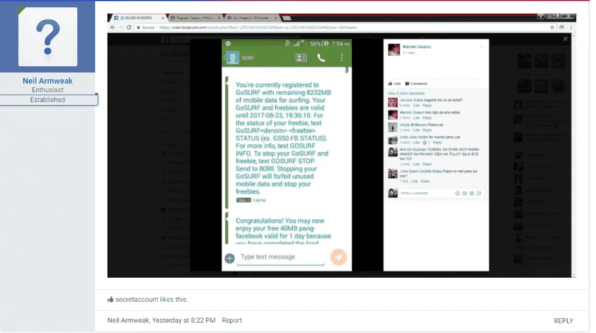The image size is (596, 333).
Task: Click the 'You're currently registered to' SMS text
Action: pyautogui.click(x=277, y=85)
